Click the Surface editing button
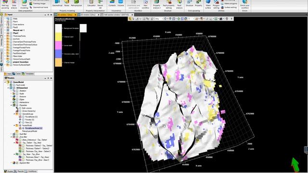This screenshot has height=173, width=308. [x=229, y=7]
